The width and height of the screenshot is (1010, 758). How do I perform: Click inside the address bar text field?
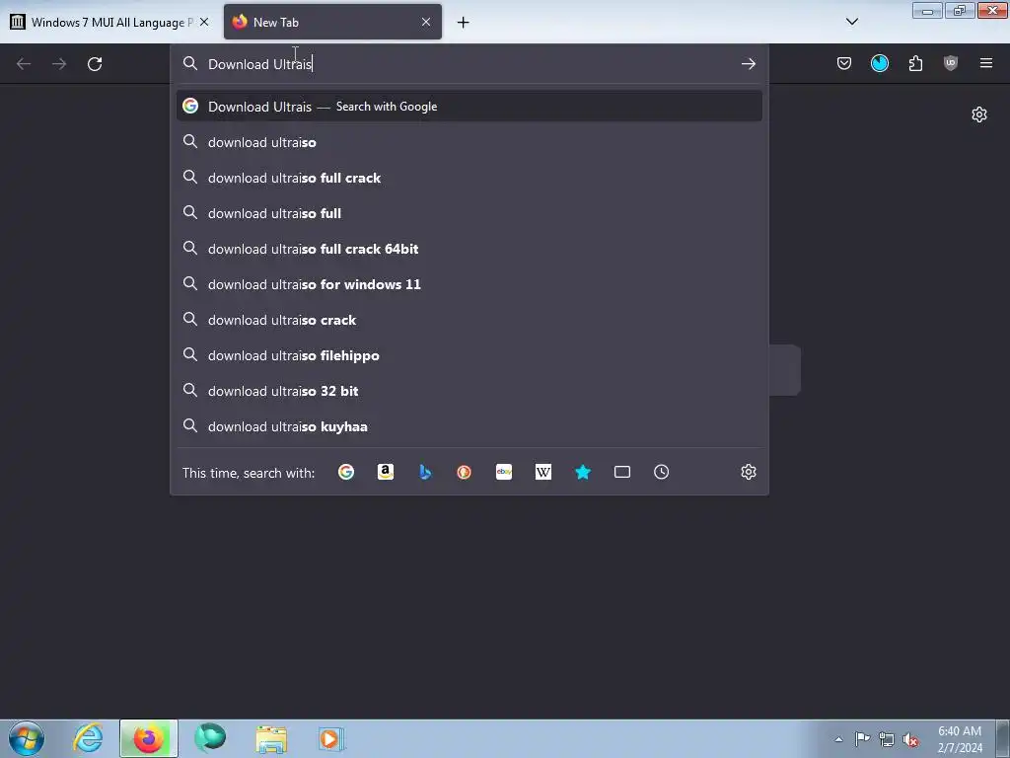tap(470, 64)
